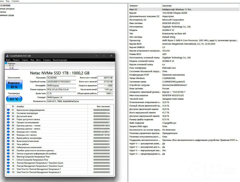Click status orb for 05 Процент использования
This screenshot has height=182, width=240.
(8, 122)
